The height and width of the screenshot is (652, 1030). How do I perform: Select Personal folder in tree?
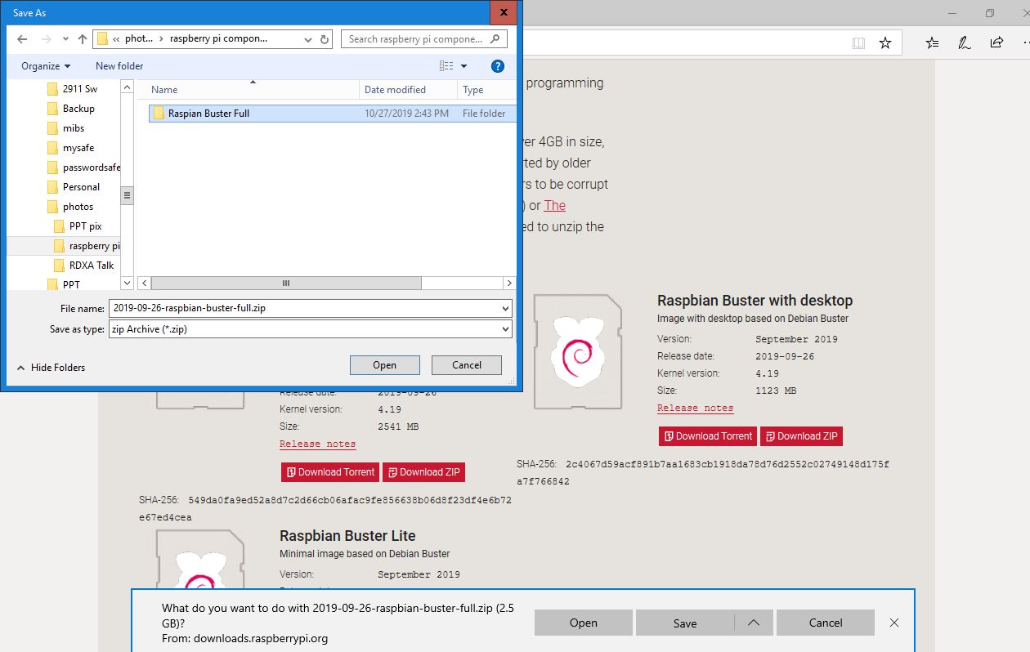point(81,187)
